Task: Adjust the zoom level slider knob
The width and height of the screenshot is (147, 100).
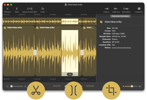Action: pos(12,86)
